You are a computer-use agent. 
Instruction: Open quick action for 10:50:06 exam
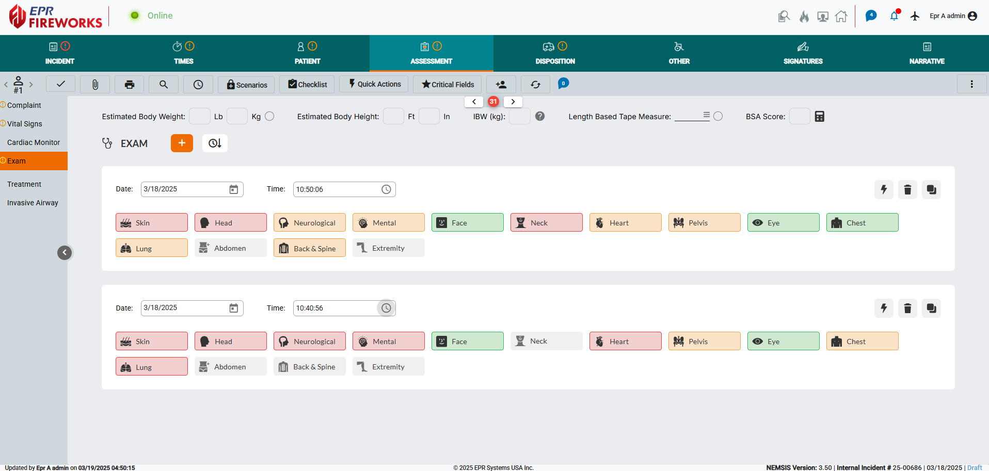pos(884,189)
